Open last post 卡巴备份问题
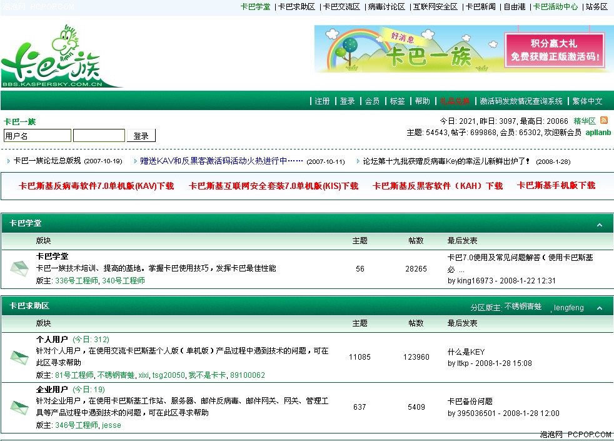 pyautogui.click(x=470, y=402)
